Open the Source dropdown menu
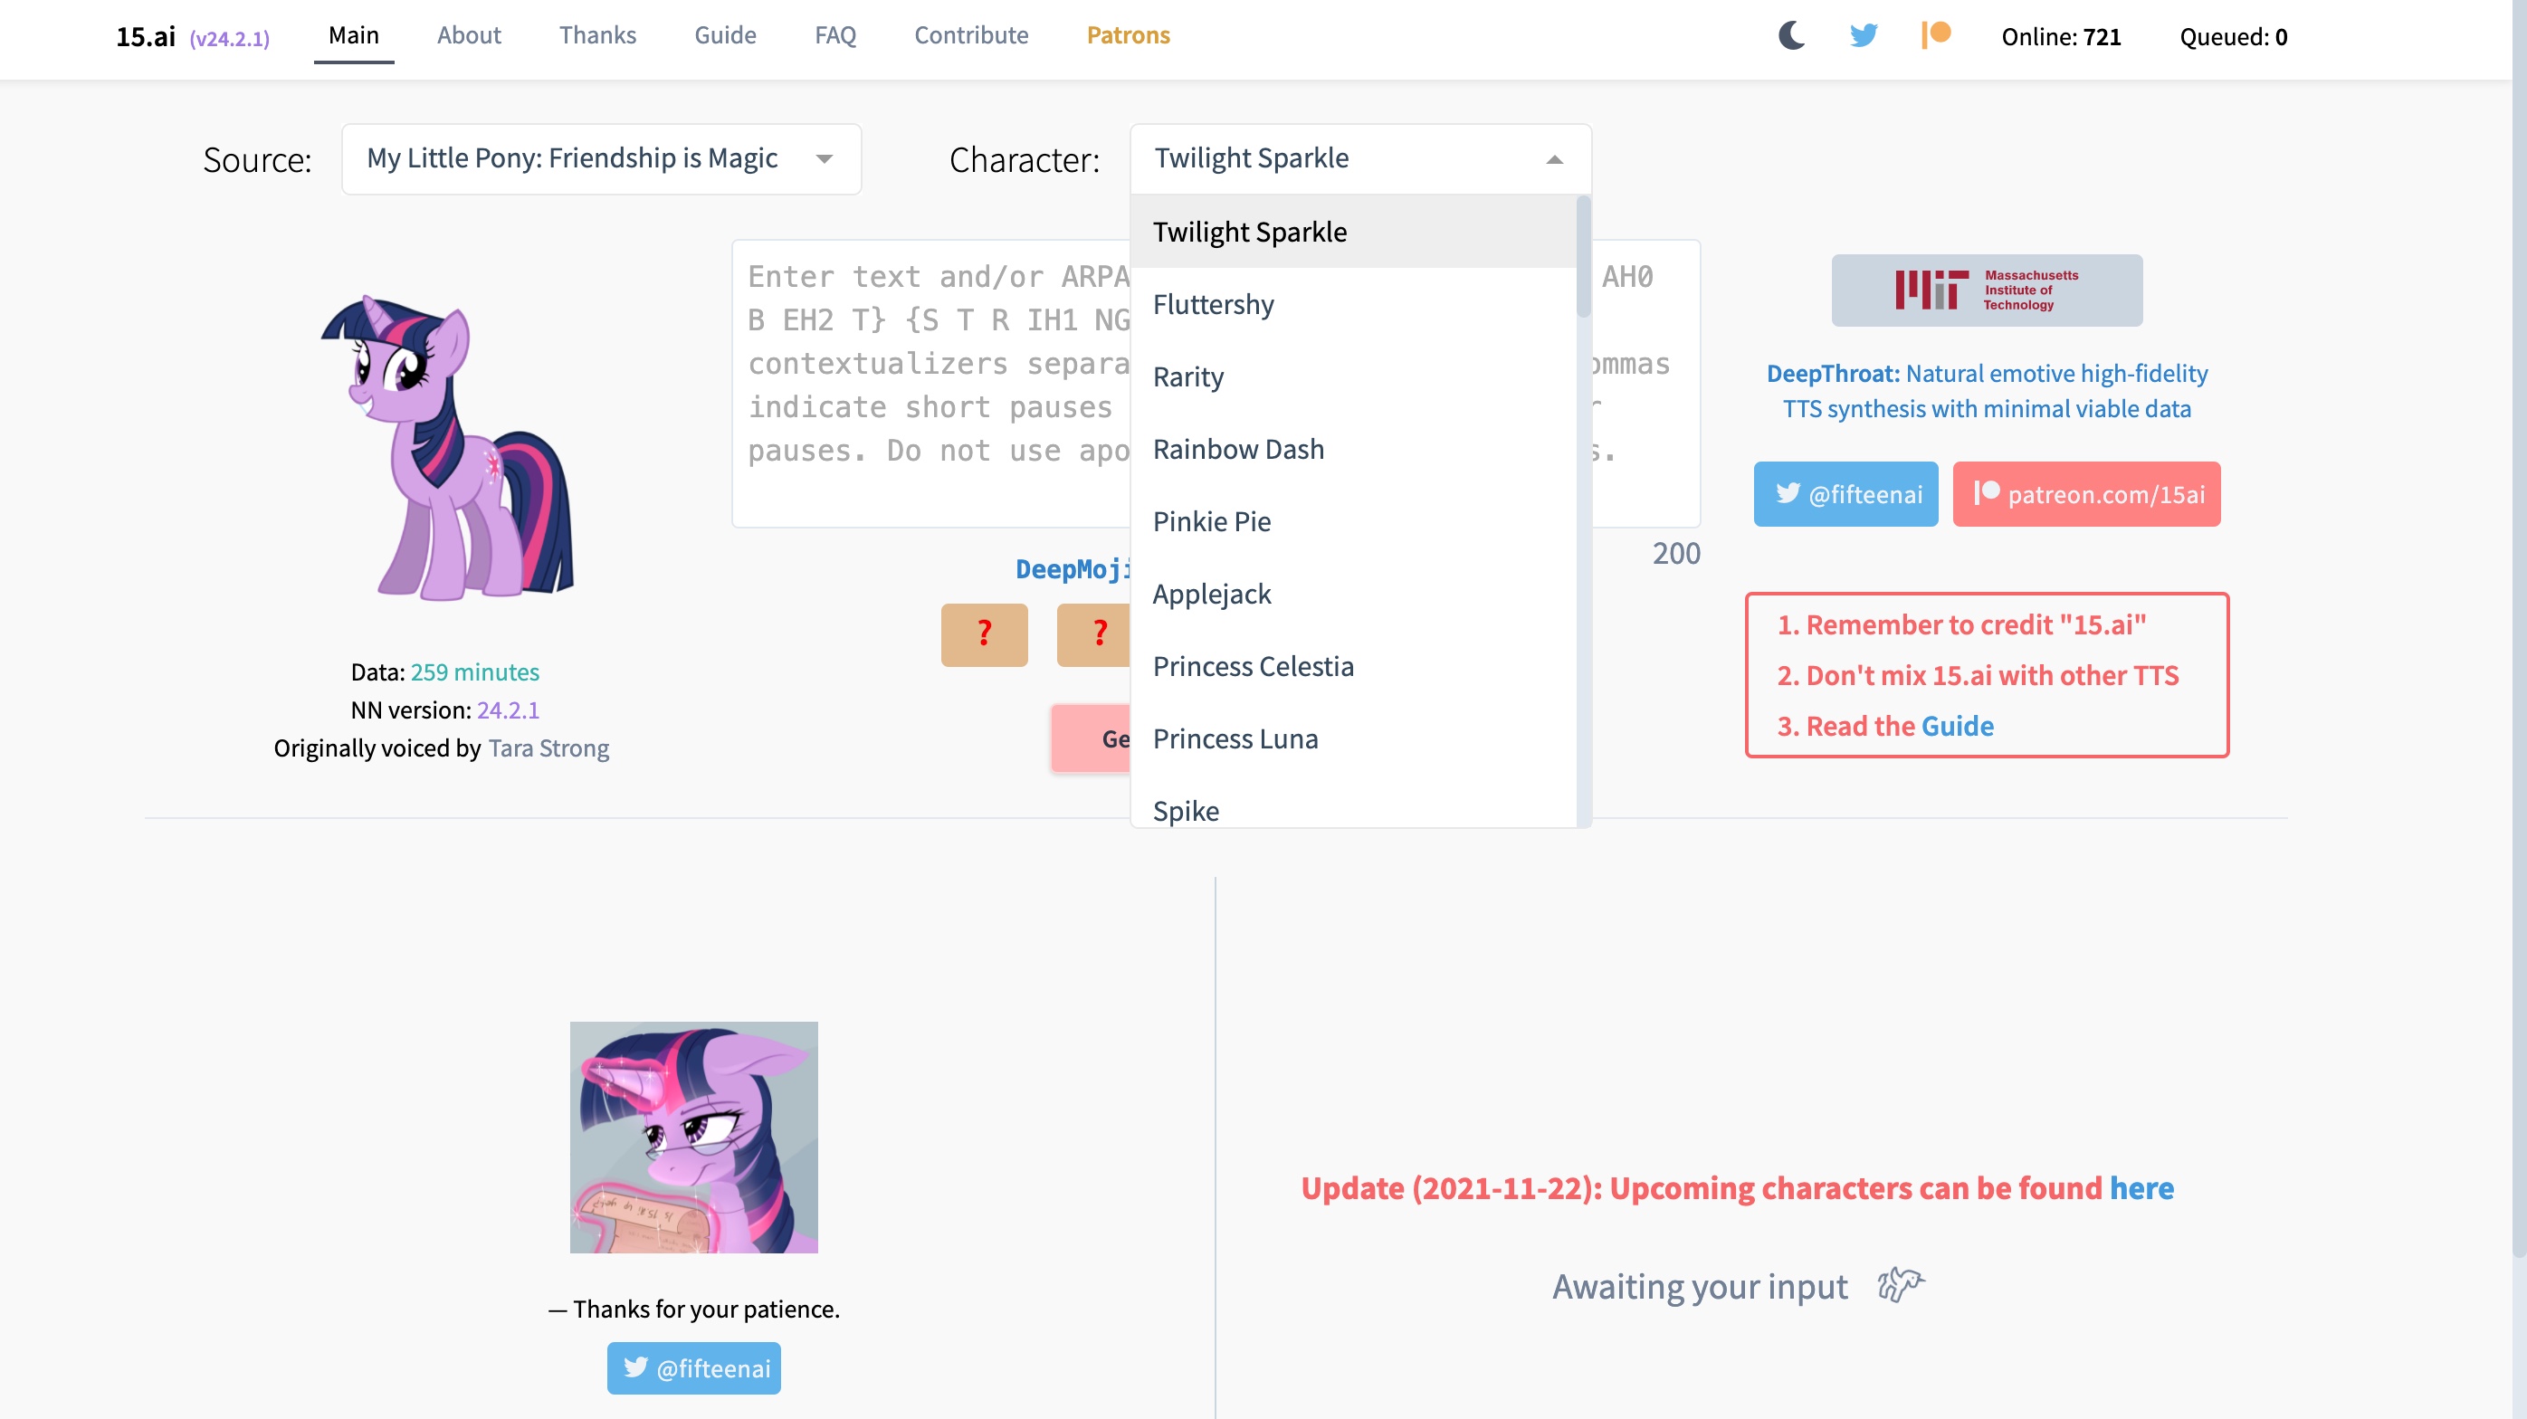 [600, 159]
